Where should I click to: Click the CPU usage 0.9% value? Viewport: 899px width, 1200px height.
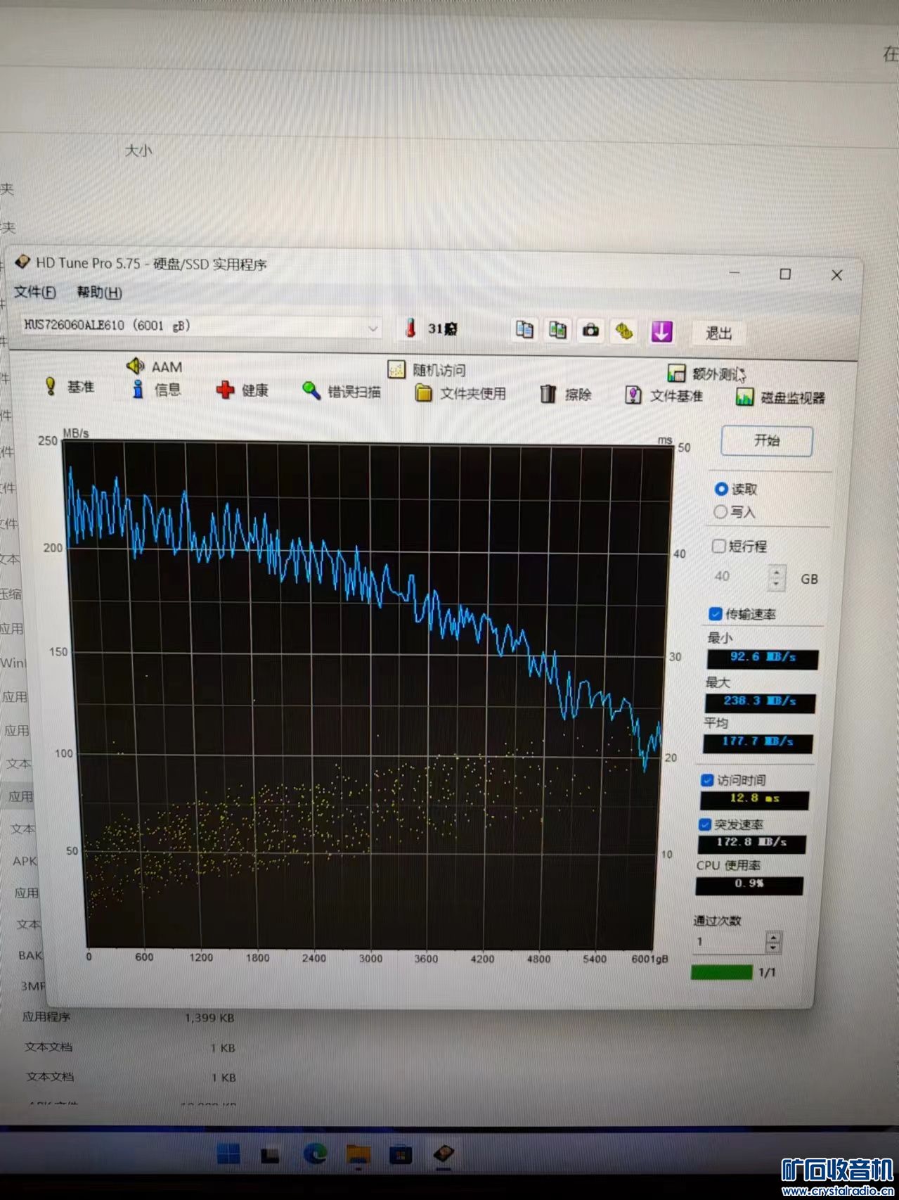click(x=749, y=885)
